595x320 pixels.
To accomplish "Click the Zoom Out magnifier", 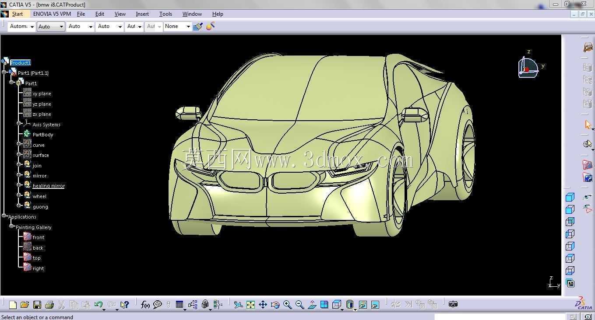I will [x=300, y=305].
